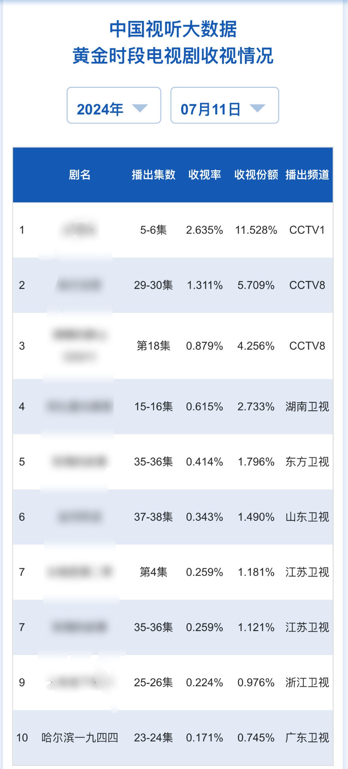348x769 pixels.
Task: Select the 东方卫视 row
Action: point(173,462)
